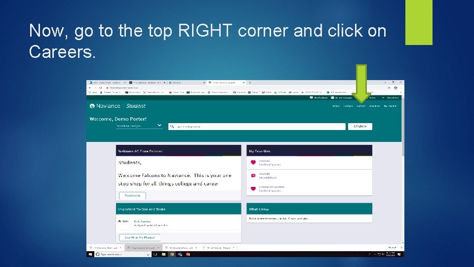Screen dimensions: 474x267
Task: Open a new browser tab with plus
Action: [x=250, y=83]
